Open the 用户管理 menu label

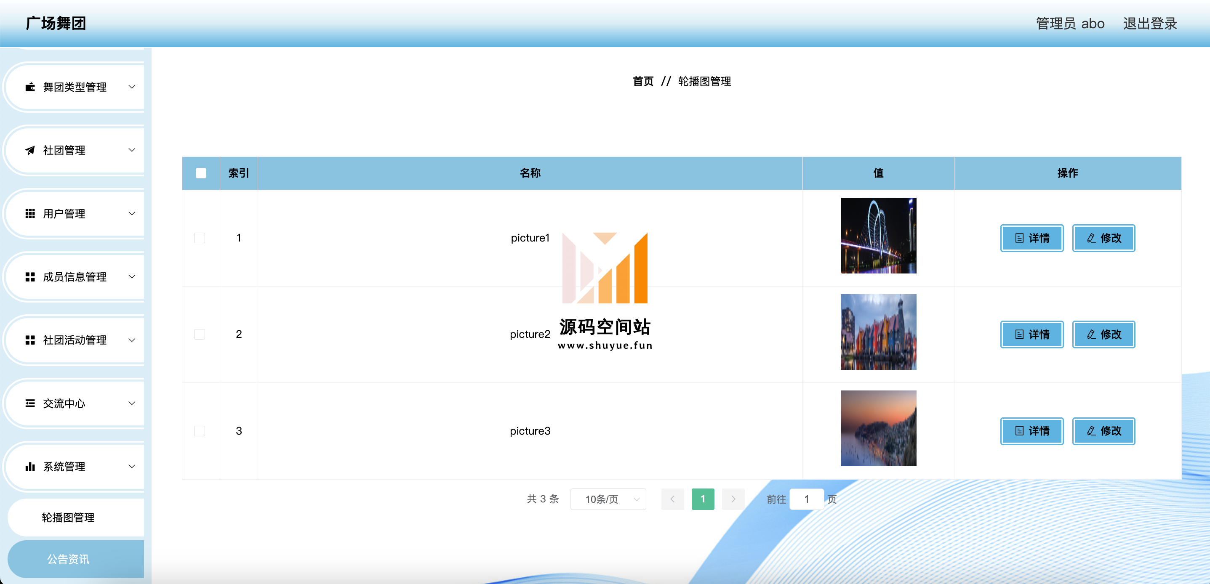point(64,214)
